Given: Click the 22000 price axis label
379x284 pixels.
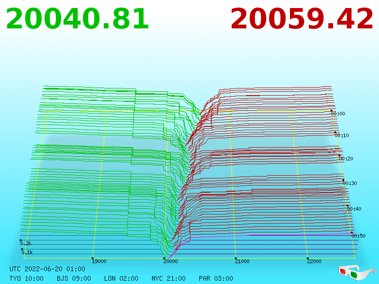Looking at the screenshot, I should coord(314,261).
